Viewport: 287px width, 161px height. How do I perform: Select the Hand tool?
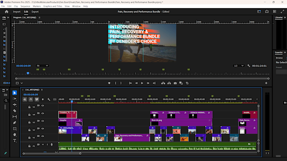pos(15,135)
